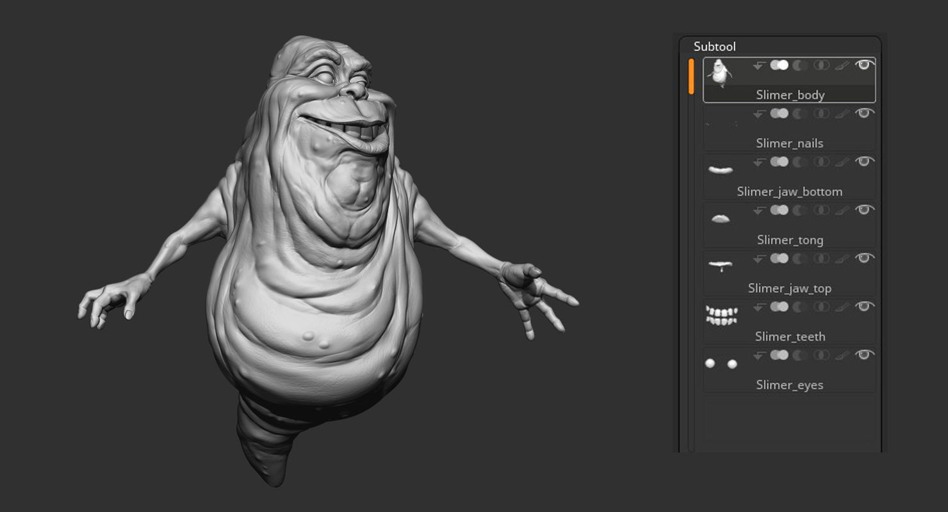Set Slimer_nails to intersection boolean mode
Screen dimensions: 948x512
pyautogui.click(x=821, y=114)
